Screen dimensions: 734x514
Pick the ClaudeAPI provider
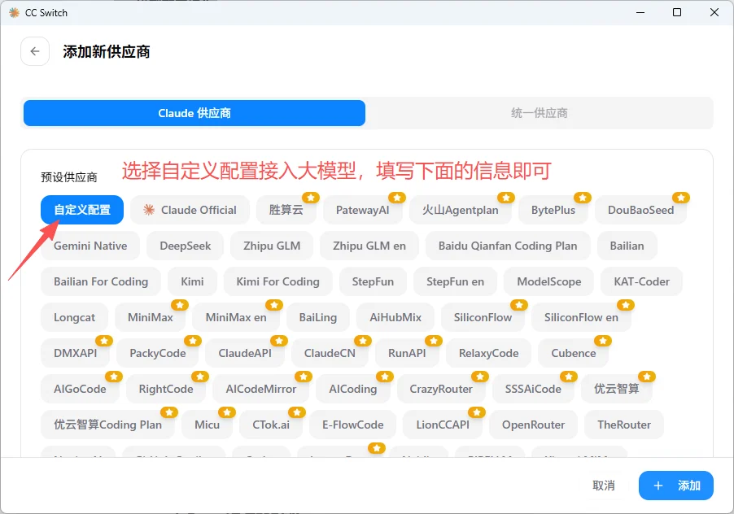click(245, 353)
